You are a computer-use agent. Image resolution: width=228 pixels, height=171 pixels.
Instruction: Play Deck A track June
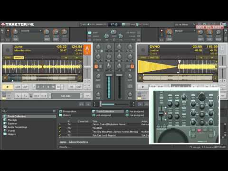pos(8,87)
